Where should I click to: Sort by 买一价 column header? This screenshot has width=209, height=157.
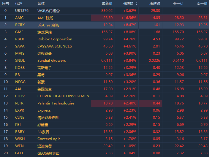coord(178,4)
